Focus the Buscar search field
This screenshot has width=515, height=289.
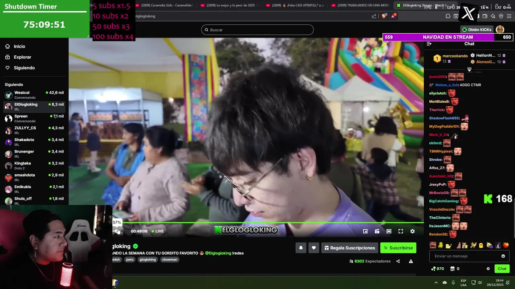point(257,30)
